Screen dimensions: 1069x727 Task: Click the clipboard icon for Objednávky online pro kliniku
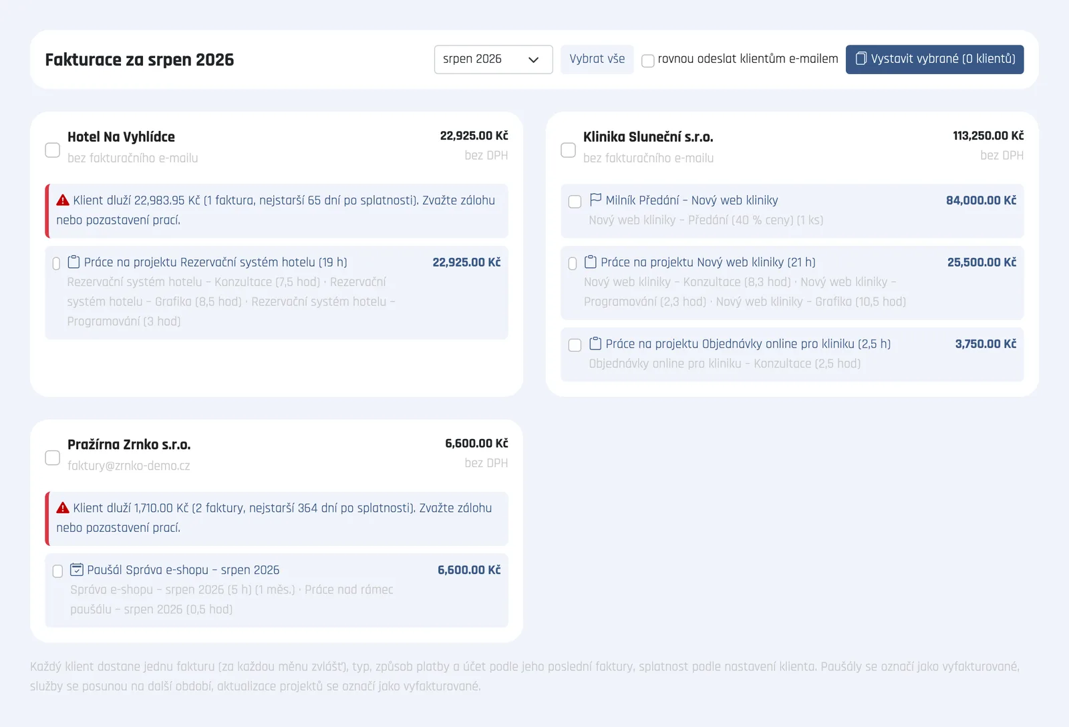[595, 343]
